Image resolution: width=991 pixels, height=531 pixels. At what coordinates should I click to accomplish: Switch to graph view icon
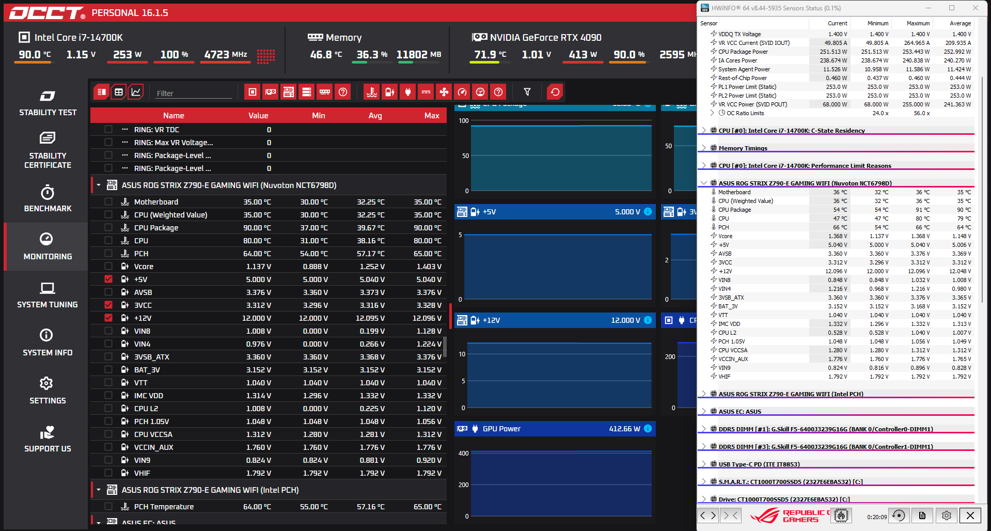pos(136,92)
